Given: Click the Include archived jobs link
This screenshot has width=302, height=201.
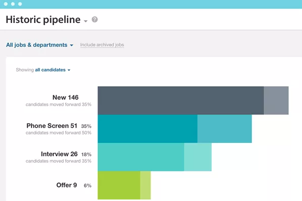Looking at the screenshot, I should (x=102, y=45).
